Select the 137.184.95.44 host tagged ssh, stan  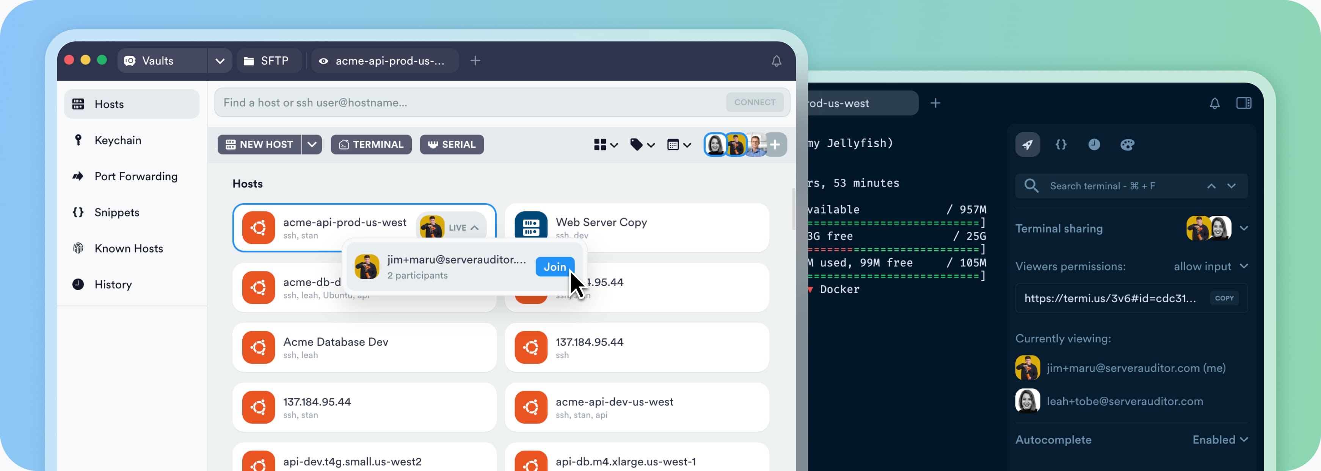point(364,407)
